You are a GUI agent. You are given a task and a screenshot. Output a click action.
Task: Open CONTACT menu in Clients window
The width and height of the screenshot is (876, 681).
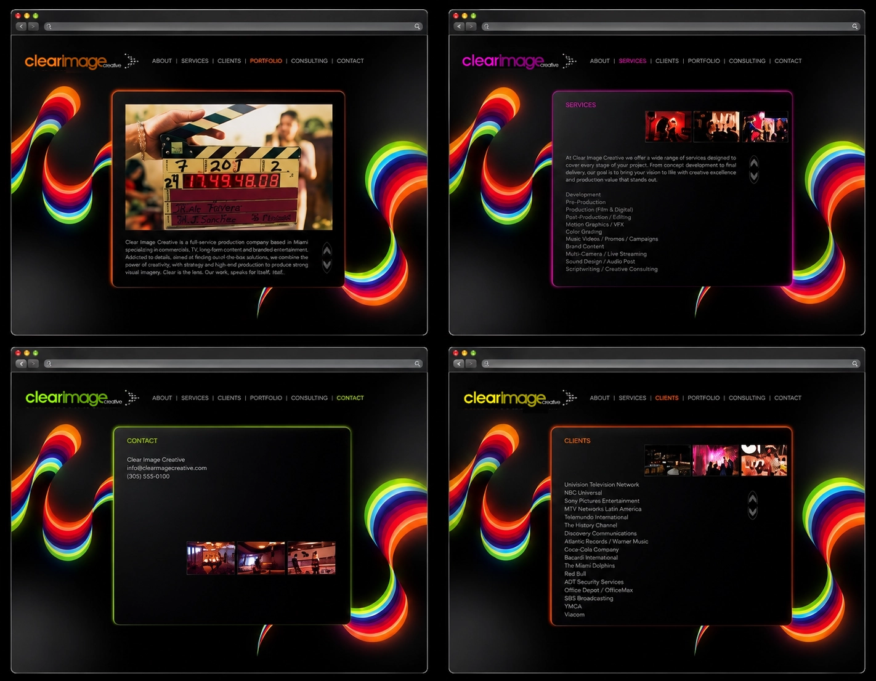click(788, 398)
